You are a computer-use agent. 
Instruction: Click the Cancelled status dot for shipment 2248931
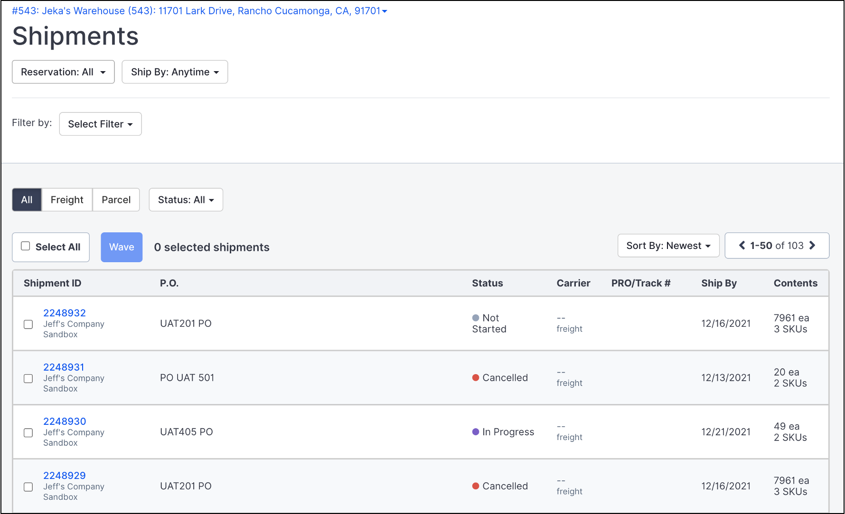(475, 377)
